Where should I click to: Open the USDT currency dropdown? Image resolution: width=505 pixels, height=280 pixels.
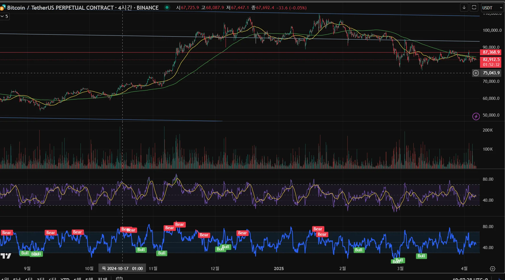[x=492, y=8]
